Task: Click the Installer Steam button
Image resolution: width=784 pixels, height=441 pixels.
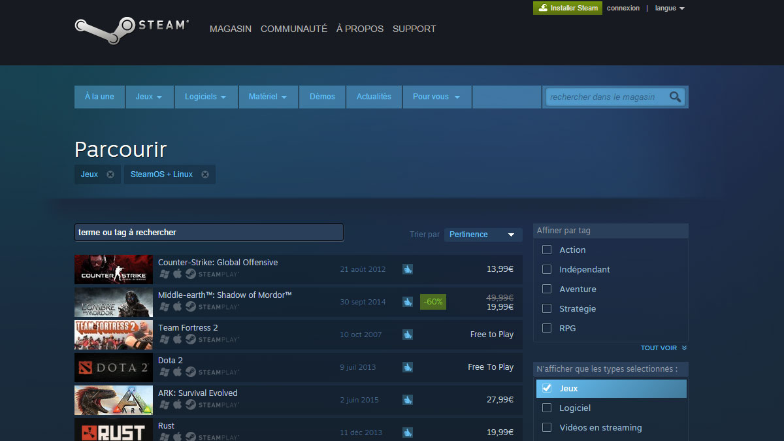Action: 568,8
